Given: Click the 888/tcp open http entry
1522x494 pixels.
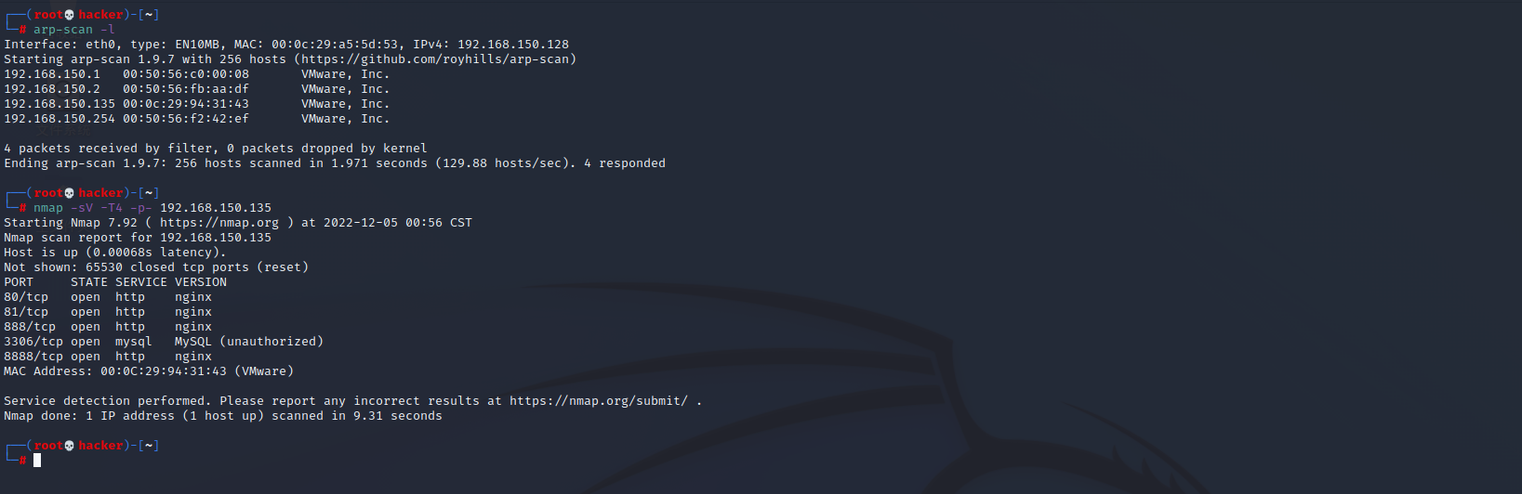Looking at the screenshot, I should [108, 327].
